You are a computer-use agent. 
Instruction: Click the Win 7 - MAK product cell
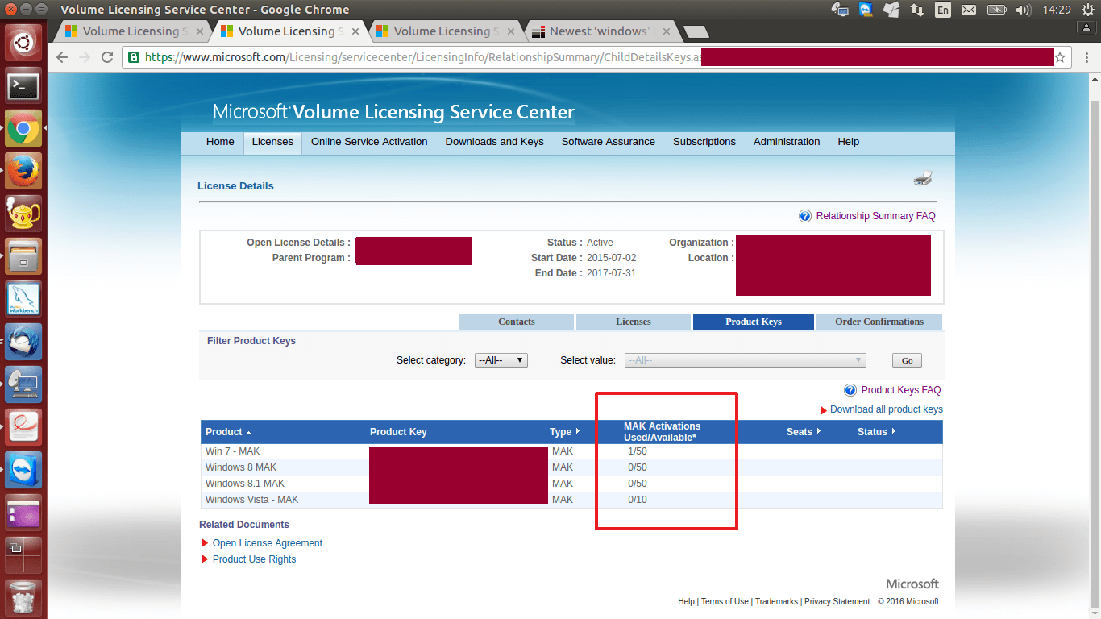233,451
